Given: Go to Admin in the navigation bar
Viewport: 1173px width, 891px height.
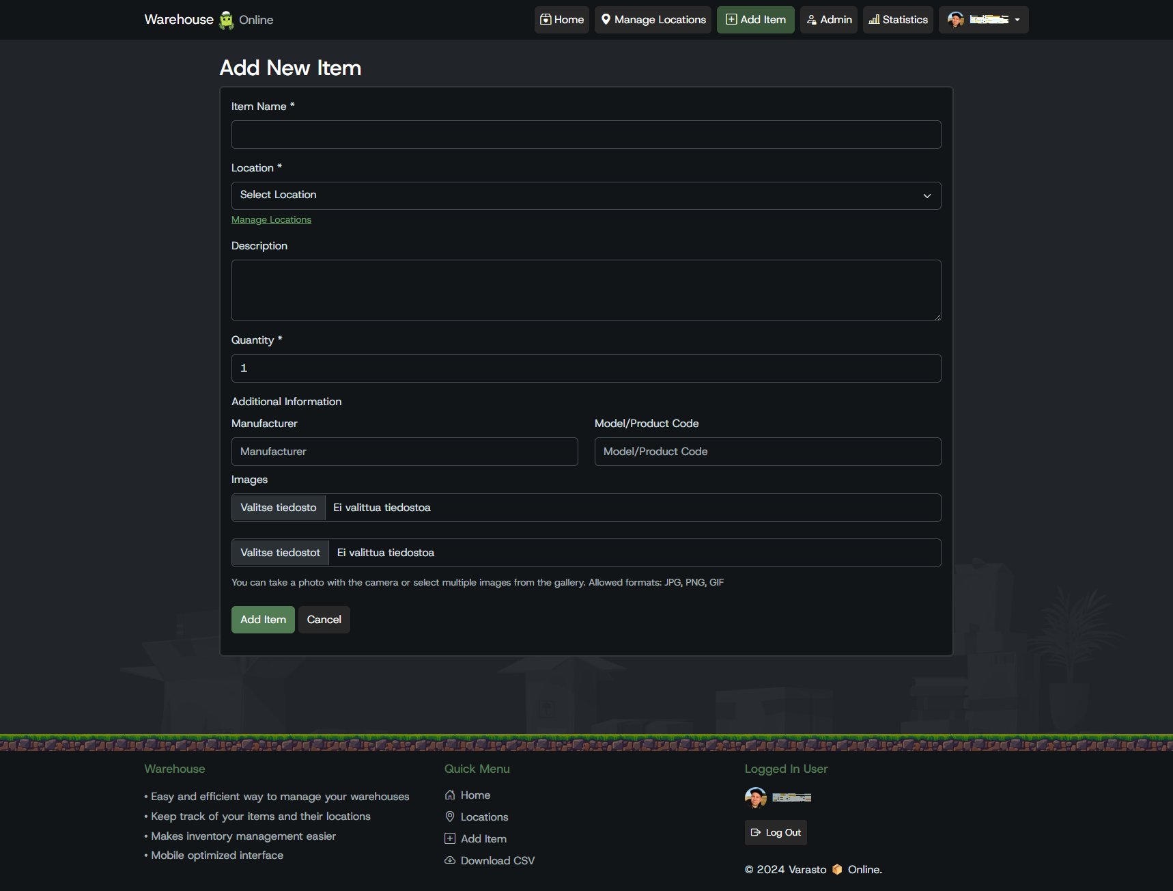Looking at the screenshot, I should (829, 20).
